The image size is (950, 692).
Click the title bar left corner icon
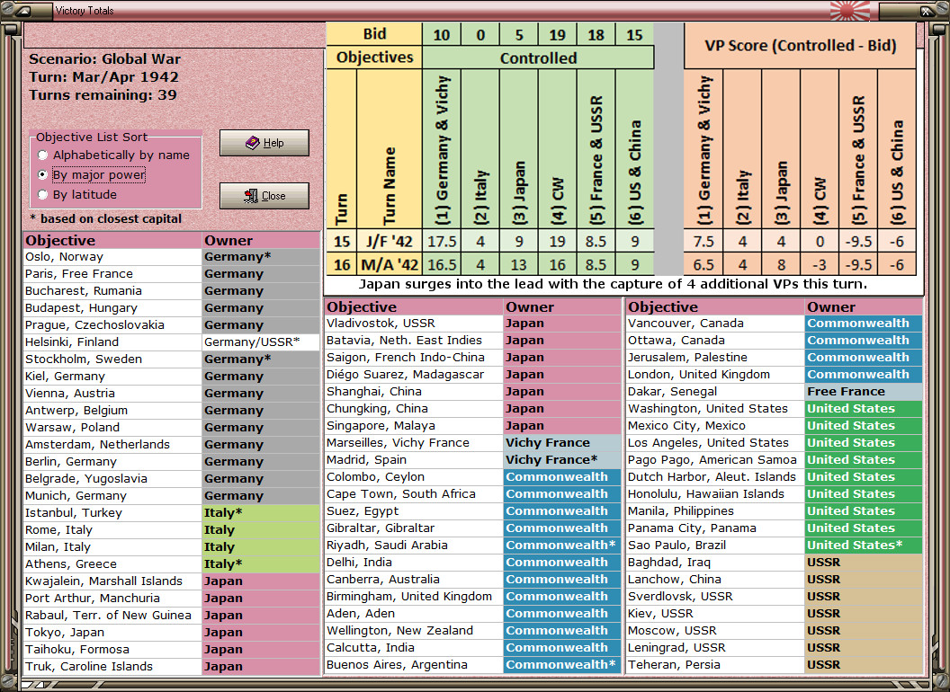[x=24, y=10]
